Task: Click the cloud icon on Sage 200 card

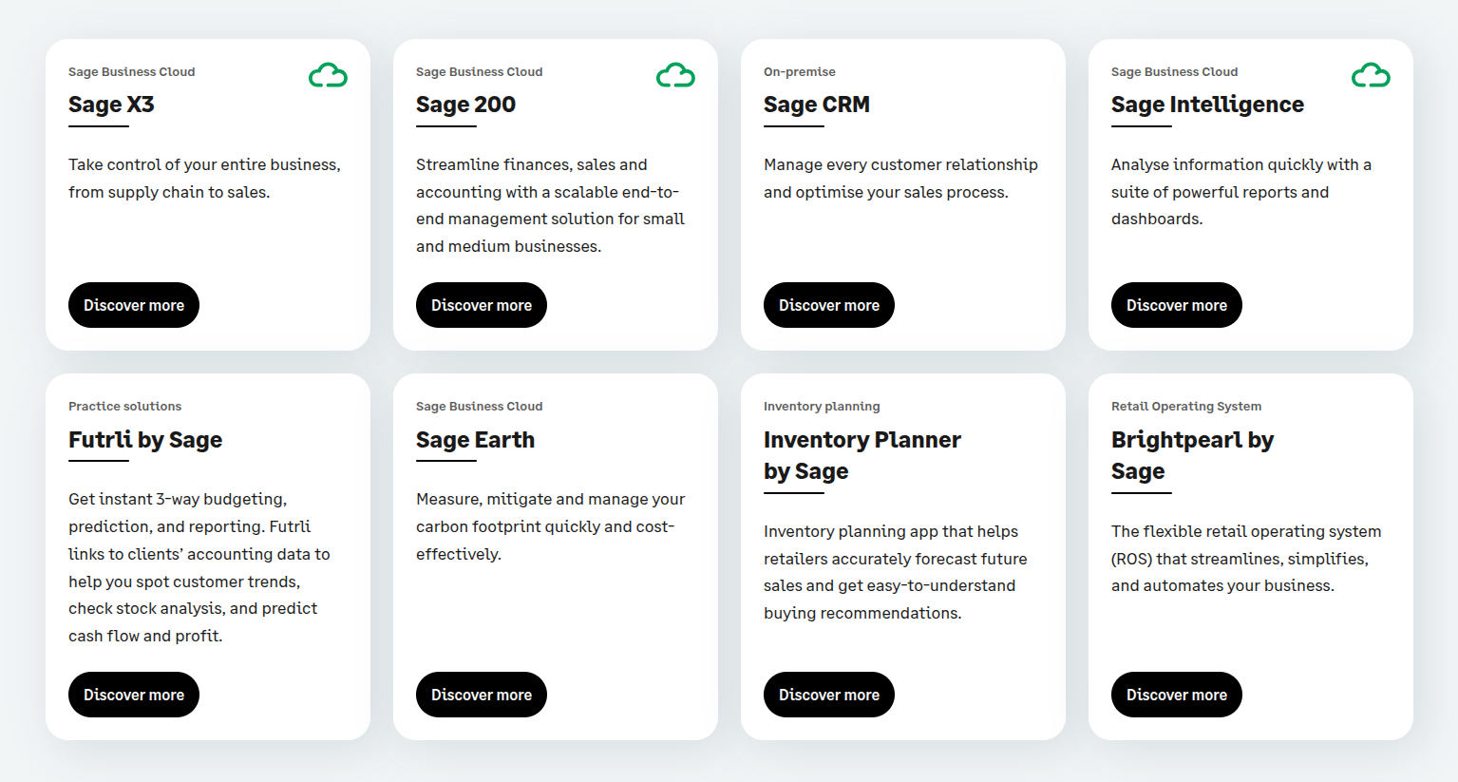Action: 675,76
